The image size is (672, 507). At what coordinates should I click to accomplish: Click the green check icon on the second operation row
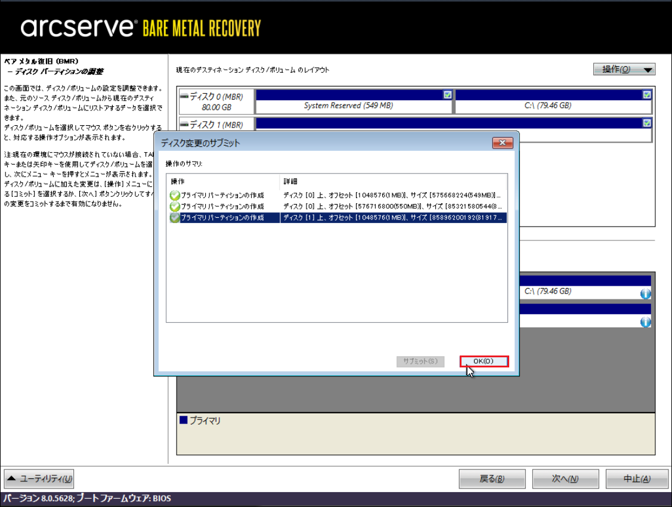coord(175,206)
